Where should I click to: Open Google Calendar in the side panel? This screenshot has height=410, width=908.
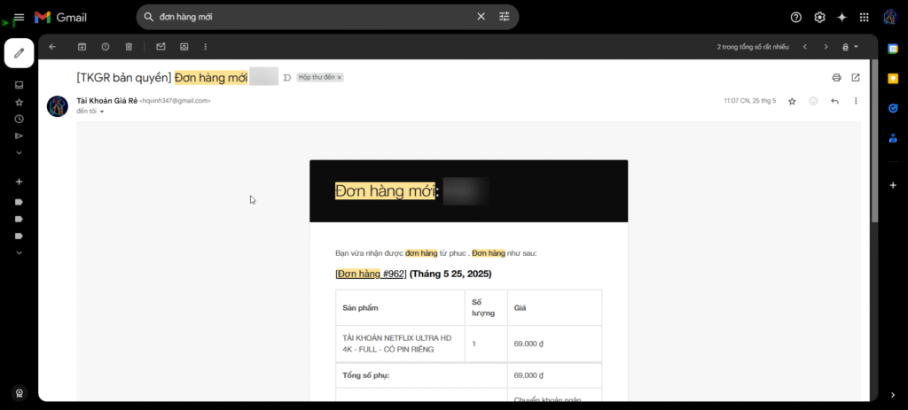[892, 50]
